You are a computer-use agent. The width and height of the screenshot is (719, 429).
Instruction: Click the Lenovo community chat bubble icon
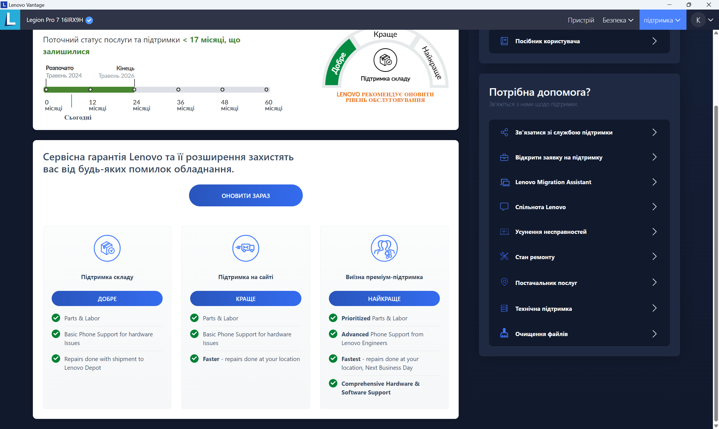coord(504,207)
